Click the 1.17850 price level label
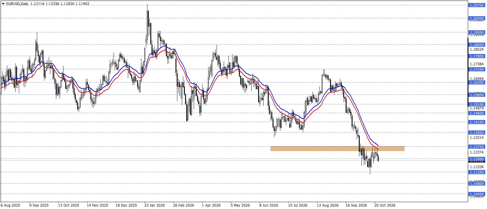The image size is (487, 209). point(477,56)
